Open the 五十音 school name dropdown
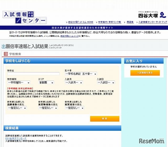Viewport: 168px width, 147px height. (x=81, y=74)
